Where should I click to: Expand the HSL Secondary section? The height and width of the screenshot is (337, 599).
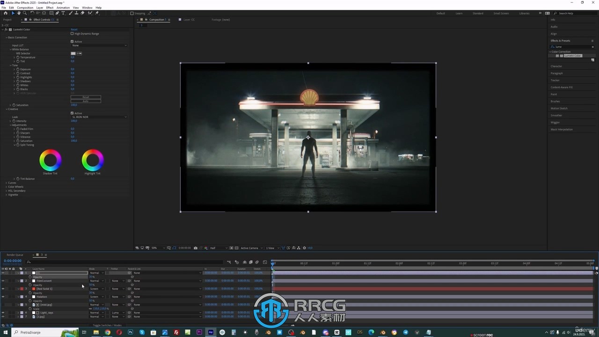[6, 191]
